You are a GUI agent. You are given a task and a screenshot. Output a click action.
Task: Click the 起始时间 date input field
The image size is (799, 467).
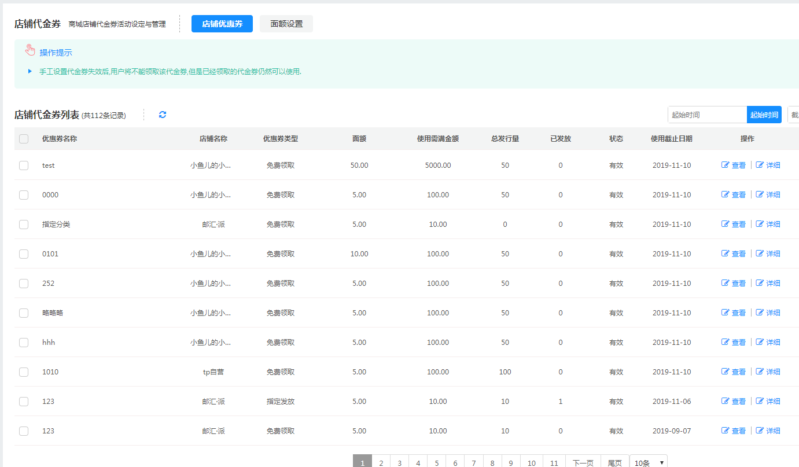(x=707, y=115)
